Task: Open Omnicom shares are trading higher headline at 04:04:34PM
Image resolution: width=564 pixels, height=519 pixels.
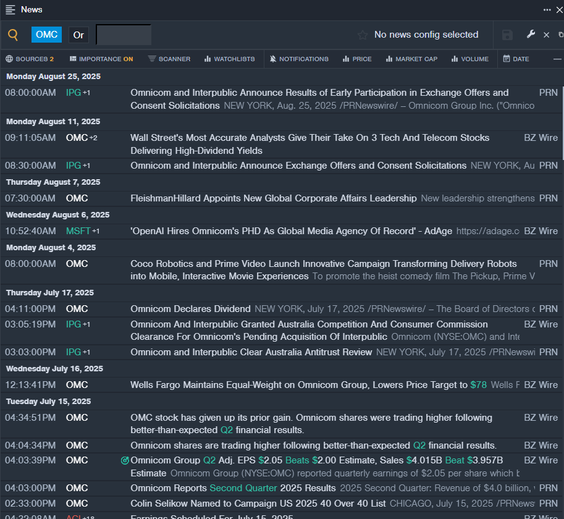Action: 313,445
